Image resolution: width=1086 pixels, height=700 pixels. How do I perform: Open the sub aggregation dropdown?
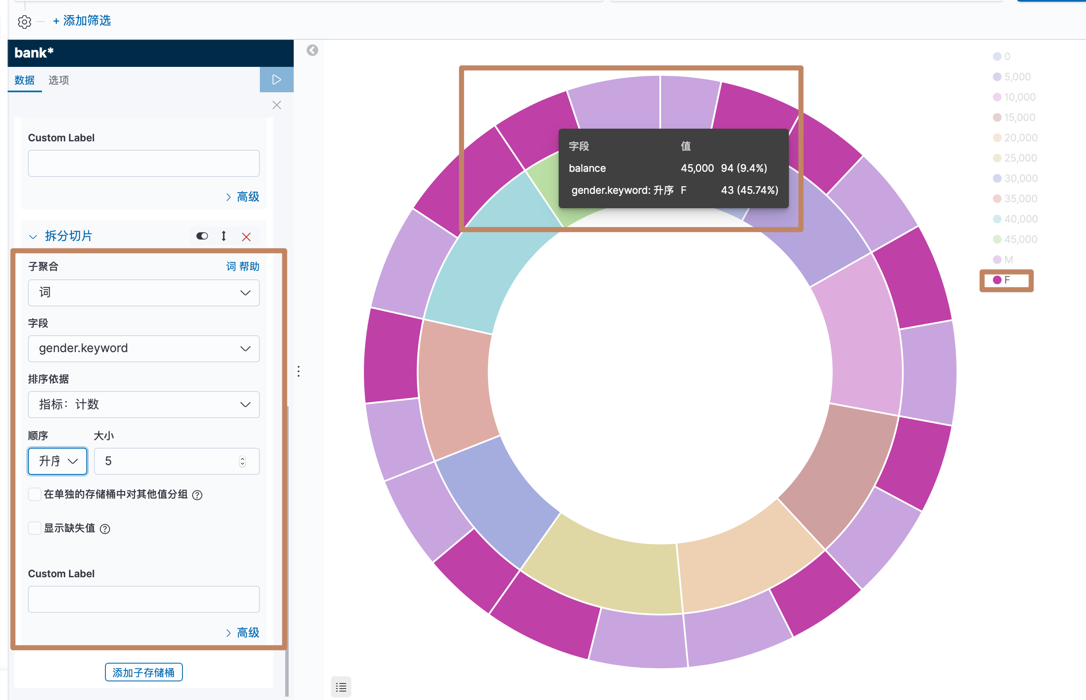(143, 293)
